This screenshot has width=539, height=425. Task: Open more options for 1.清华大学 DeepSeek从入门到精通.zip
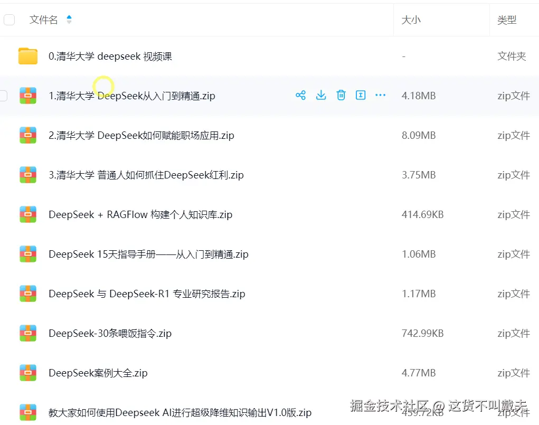click(380, 95)
